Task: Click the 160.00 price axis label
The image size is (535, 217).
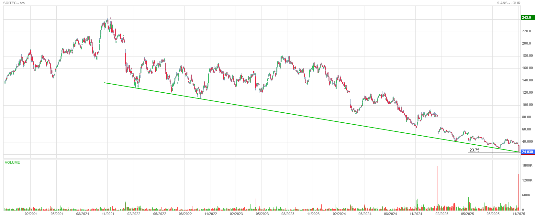Action: [x=527, y=68]
